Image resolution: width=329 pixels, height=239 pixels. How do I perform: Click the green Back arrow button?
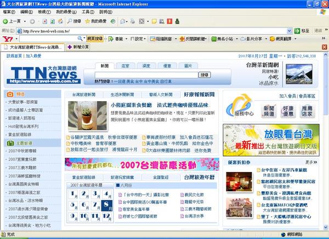5,21
